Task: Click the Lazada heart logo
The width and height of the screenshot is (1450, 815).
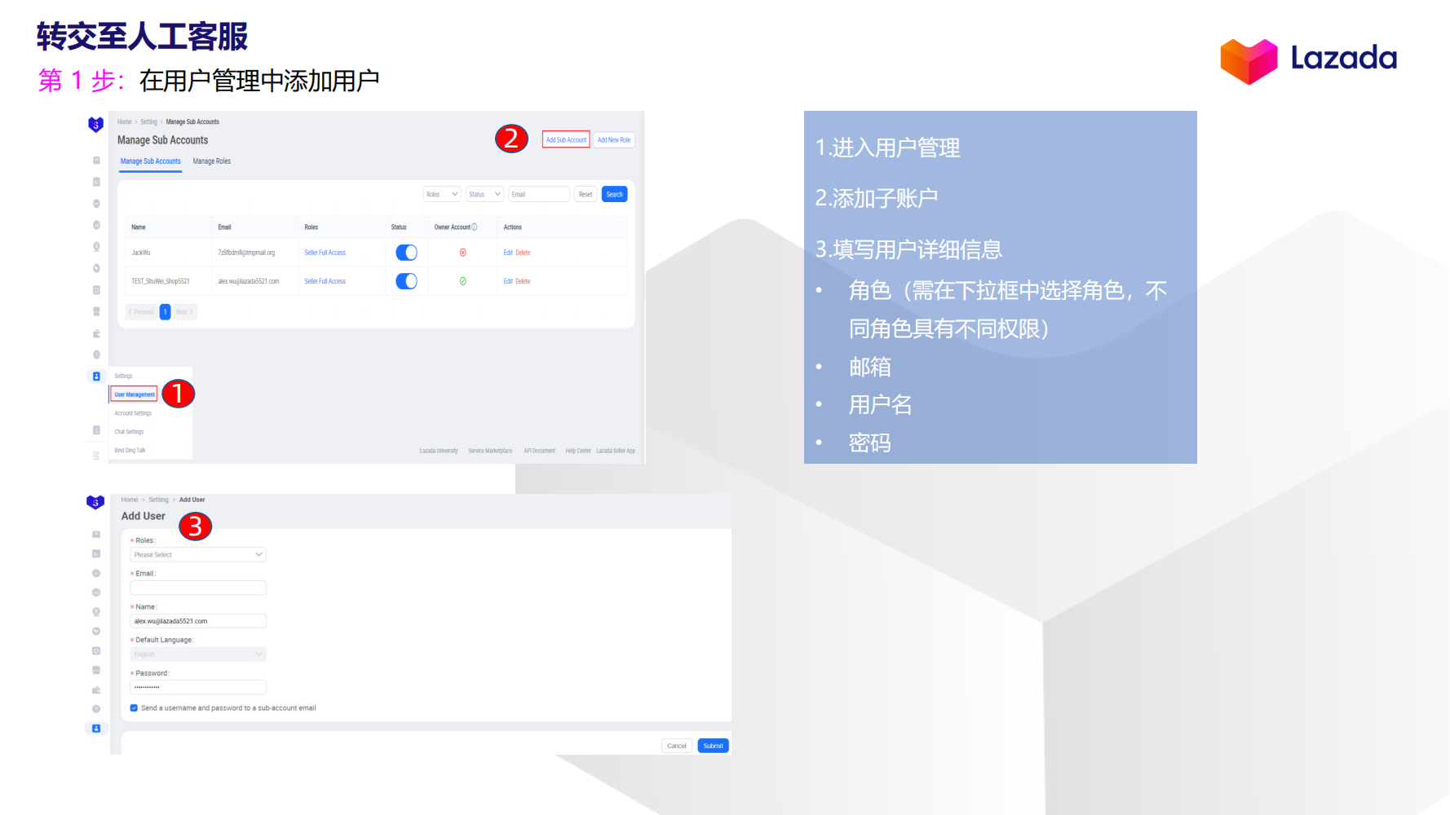Action: (x=1249, y=61)
